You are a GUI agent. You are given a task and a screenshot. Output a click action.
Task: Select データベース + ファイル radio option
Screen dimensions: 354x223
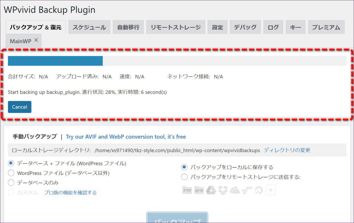click(x=11, y=163)
